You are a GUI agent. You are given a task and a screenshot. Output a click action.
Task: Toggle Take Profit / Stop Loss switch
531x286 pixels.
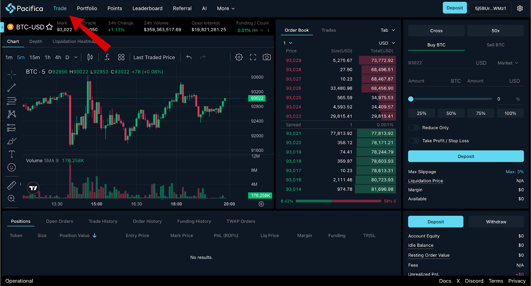pos(414,141)
